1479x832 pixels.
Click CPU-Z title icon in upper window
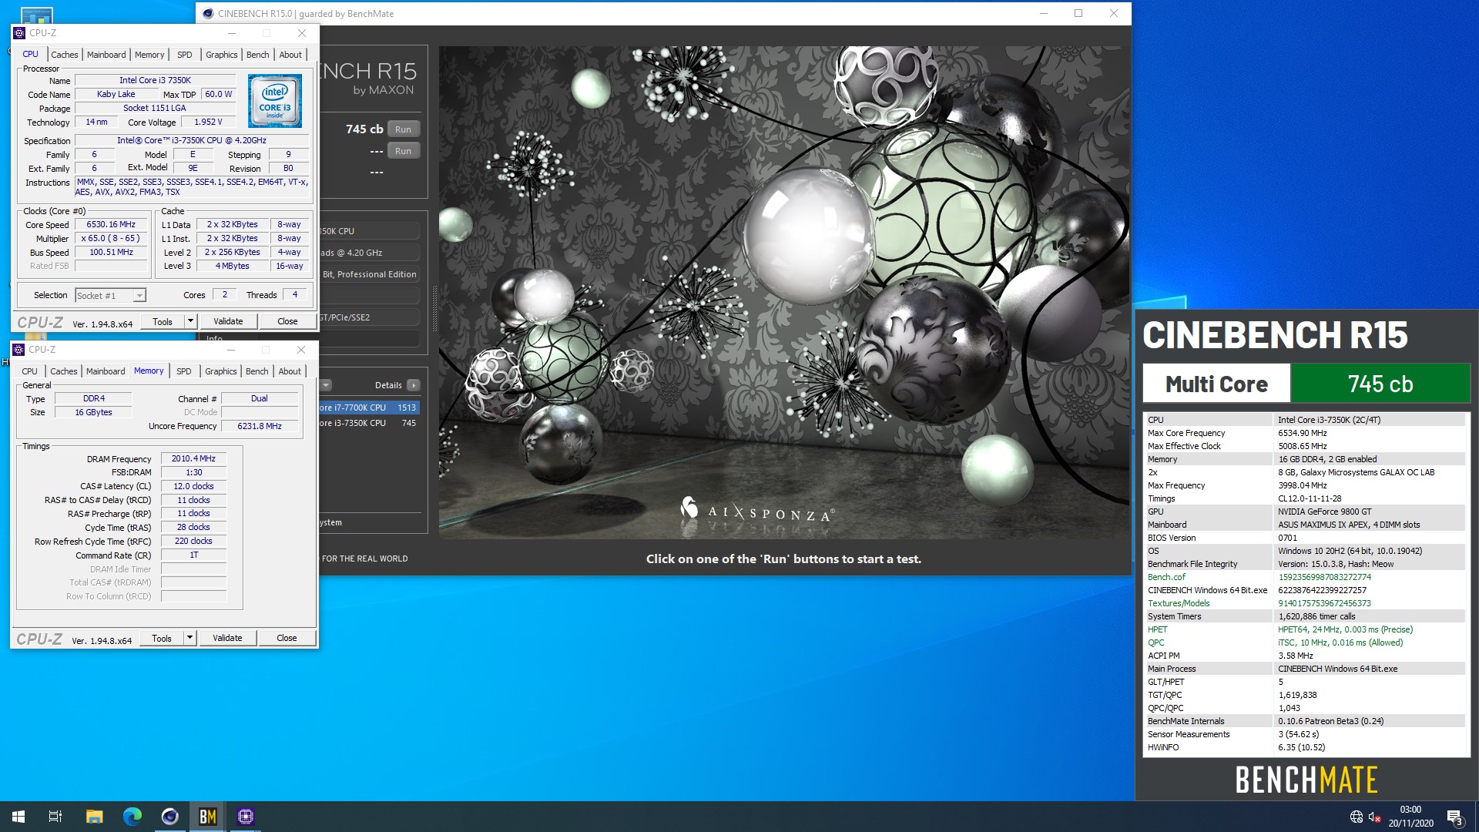coord(19,33)
